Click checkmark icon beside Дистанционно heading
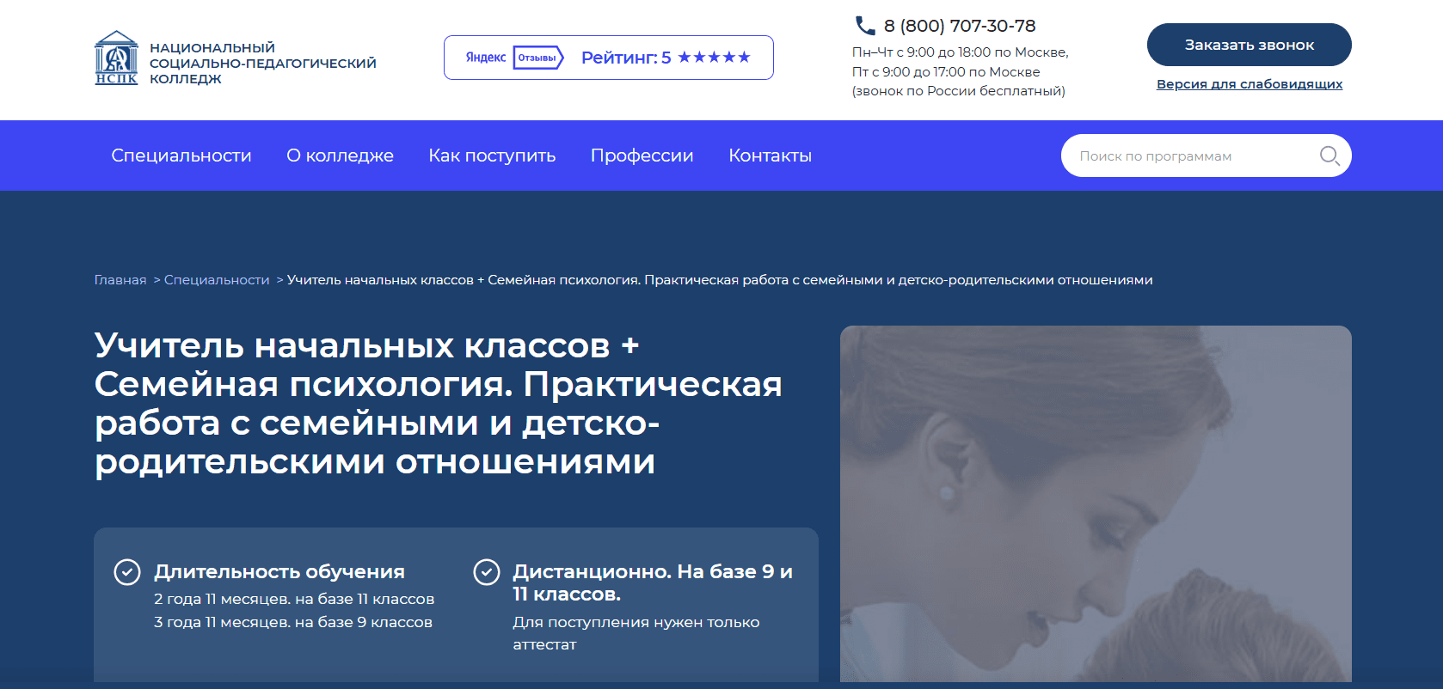Screen dimensions: 1443x689 487,571
